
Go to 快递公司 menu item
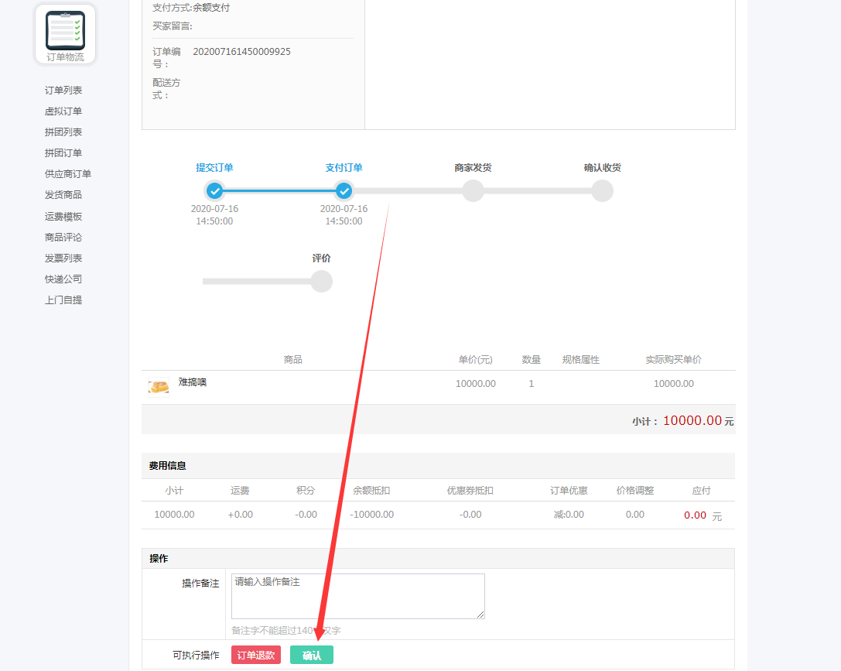(63, 279)
